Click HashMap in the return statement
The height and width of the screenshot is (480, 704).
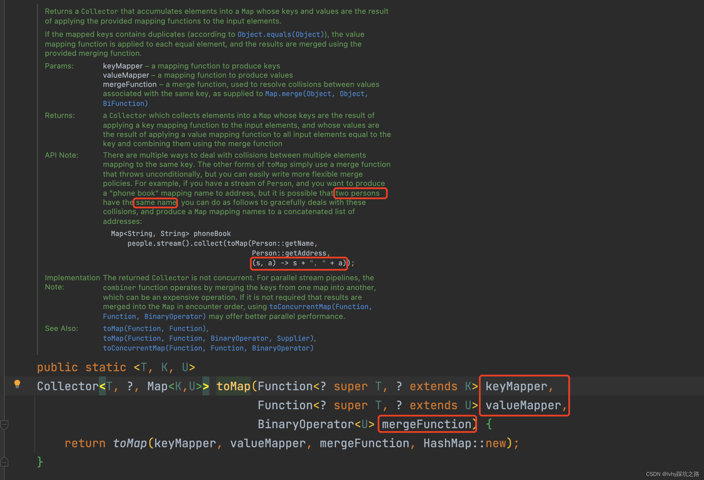(x=447, y=443)
